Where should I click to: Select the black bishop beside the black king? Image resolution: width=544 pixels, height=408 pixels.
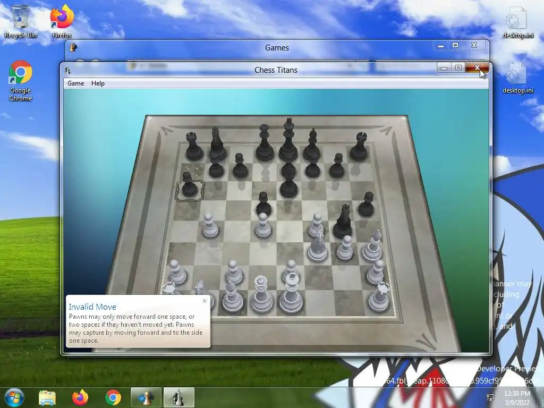(x=312, y=145)
